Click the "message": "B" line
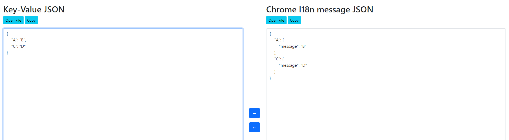Image resolution: width=509 pixels, height=140 pixels. point(293,46)
